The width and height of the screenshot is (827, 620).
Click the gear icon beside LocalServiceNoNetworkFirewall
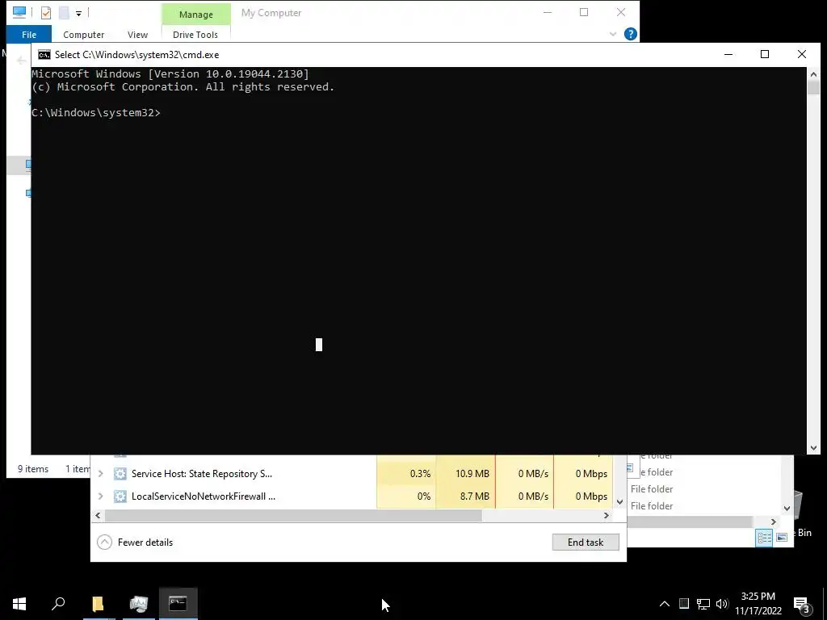point(120,496)
